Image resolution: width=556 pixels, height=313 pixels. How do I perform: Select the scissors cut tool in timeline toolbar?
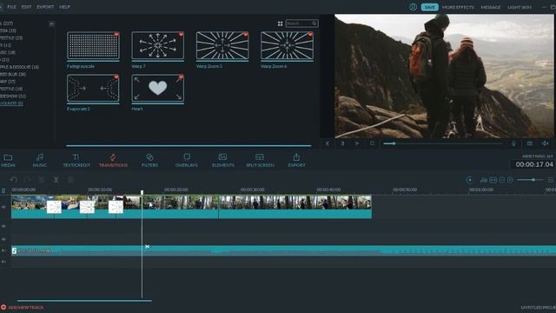click(56, 180)
